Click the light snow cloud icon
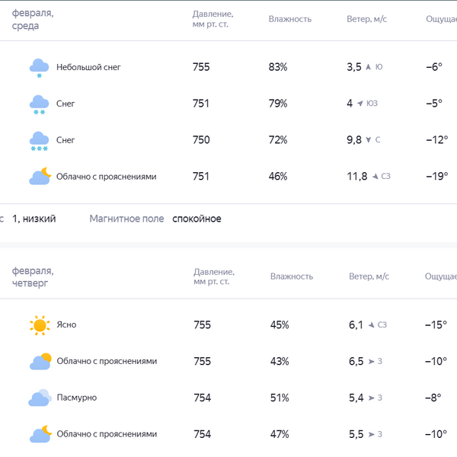The image size is (457, 457). (x=39, y=67)
